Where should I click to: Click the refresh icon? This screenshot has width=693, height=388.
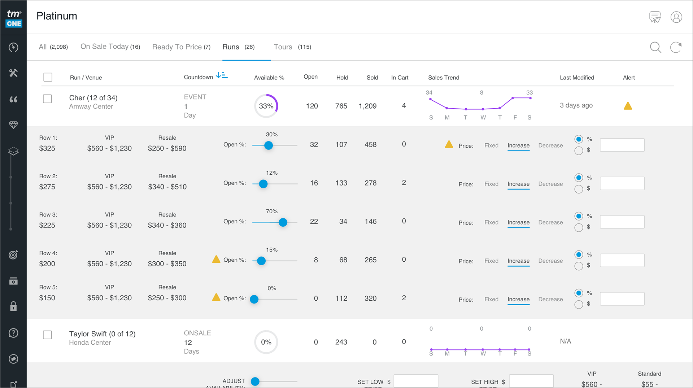[x=676, y=47]
